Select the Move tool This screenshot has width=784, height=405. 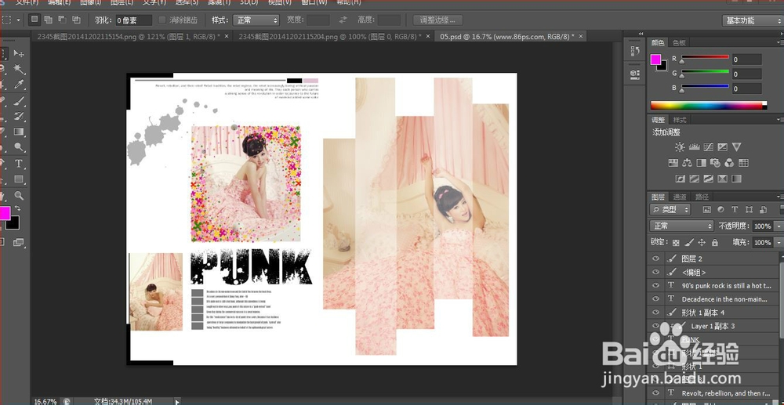[19, 53]
